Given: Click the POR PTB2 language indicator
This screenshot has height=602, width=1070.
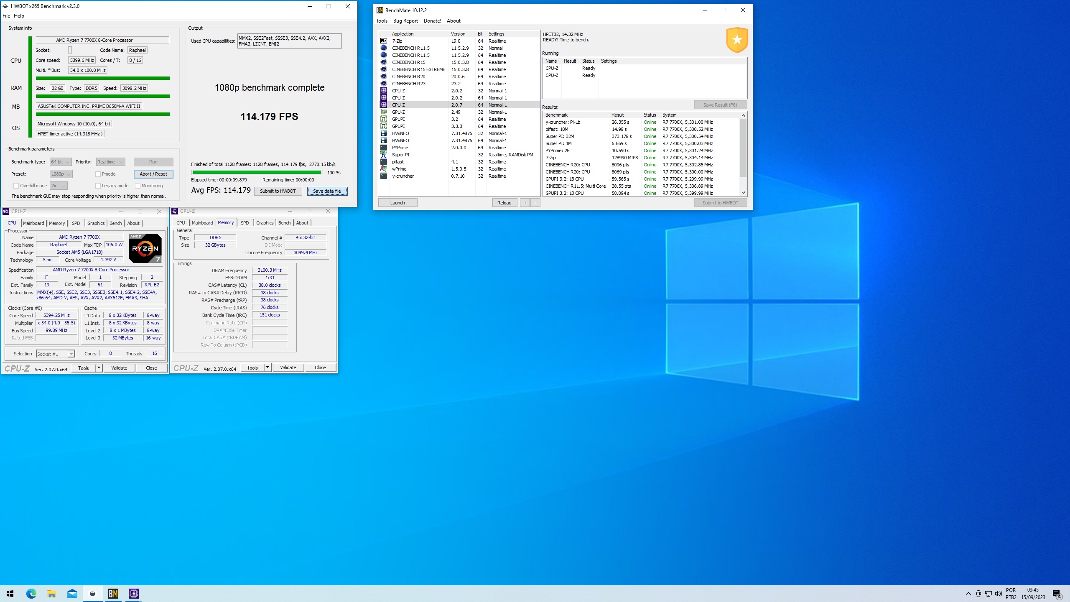Looking at the screenshot, I should click(1011, 594).
